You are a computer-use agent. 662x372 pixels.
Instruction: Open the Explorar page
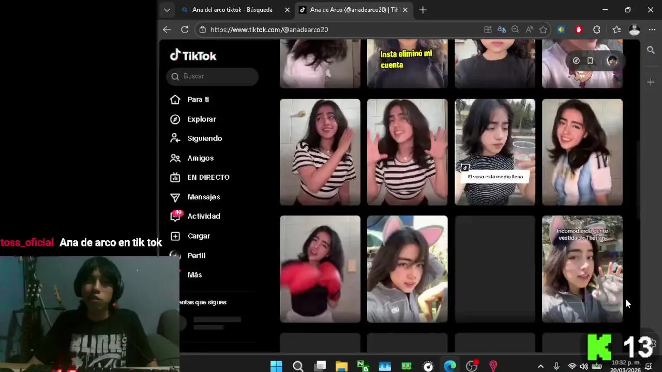click(x=202, y=119)
